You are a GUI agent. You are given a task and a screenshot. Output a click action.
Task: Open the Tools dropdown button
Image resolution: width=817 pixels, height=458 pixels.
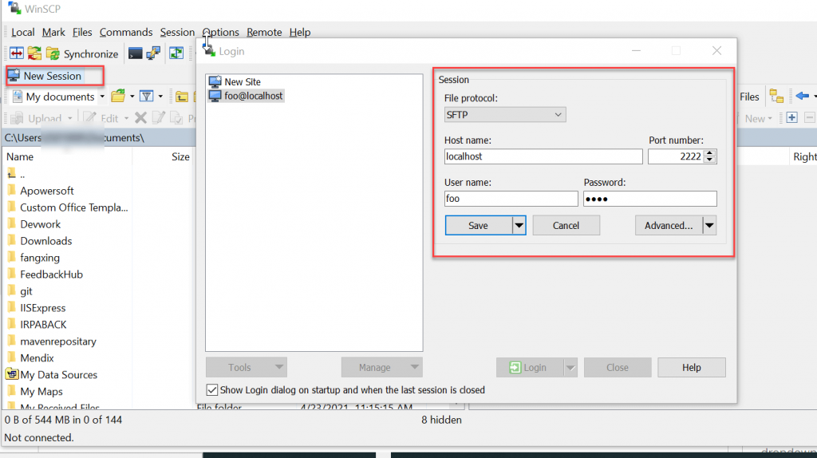click(x=246, y=367)
